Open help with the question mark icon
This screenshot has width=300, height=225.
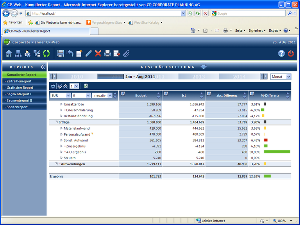tap(281, 54)
